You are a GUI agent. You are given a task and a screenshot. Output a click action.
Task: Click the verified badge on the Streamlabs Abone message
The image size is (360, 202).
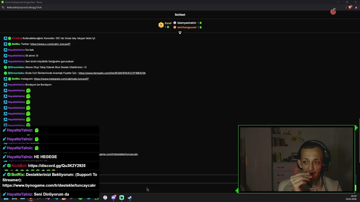click(x=5, y=67)
